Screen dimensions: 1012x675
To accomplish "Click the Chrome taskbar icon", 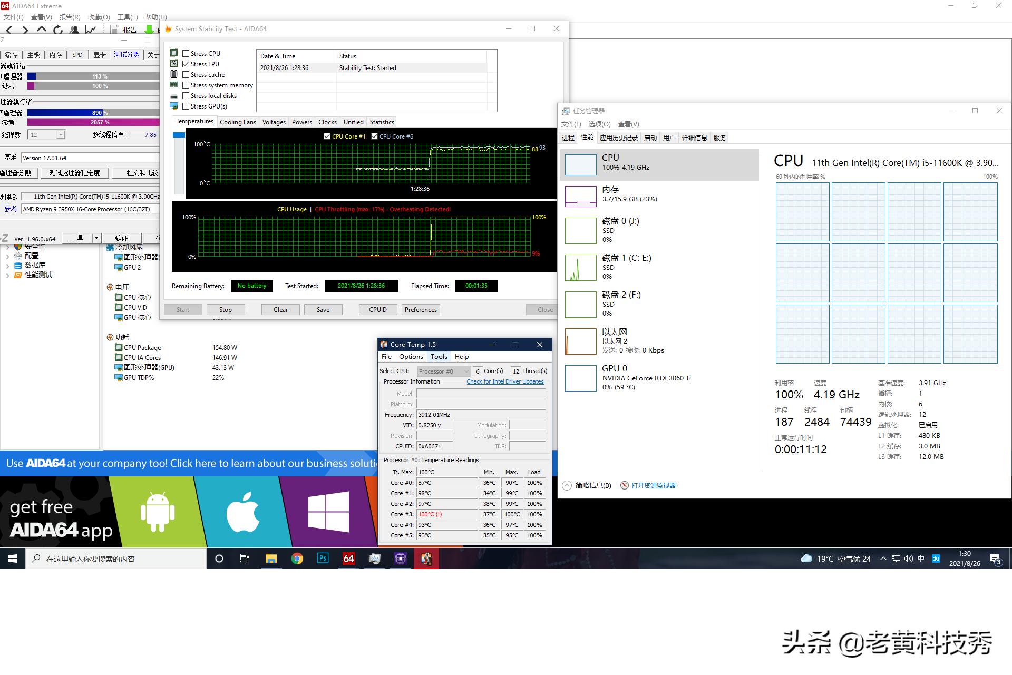I will [x=297, y=559].
